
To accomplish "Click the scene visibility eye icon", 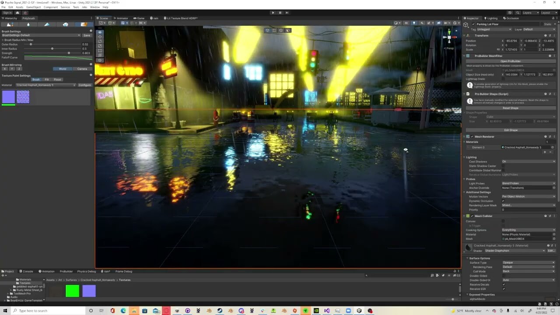I will (438, 23).
